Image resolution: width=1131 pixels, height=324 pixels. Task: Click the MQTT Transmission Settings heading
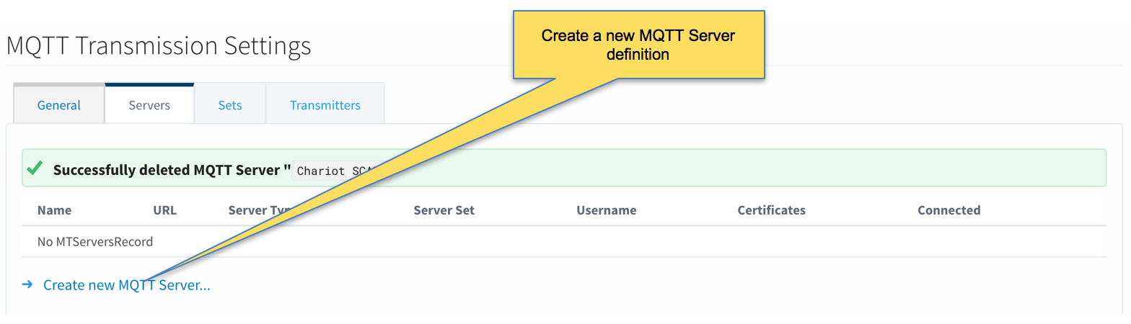pos(159,45)
